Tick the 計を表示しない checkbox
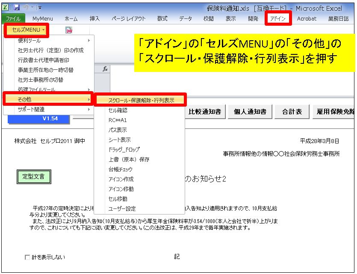The image size is (357, 274). (27, 257)
